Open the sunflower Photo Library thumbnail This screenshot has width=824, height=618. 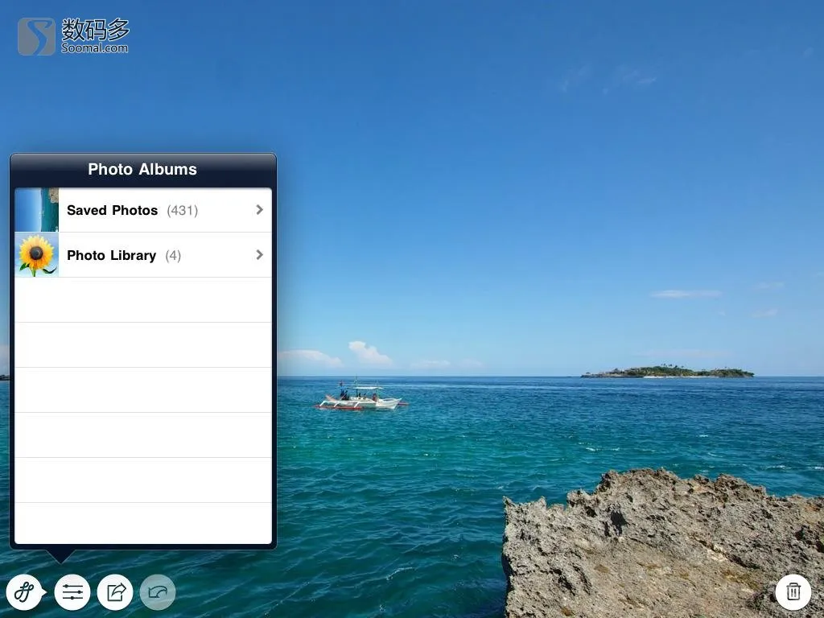pos(37,255)
